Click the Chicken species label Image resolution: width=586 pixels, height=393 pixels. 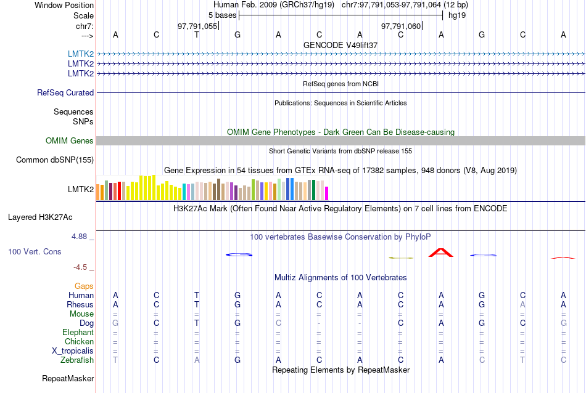79,341
